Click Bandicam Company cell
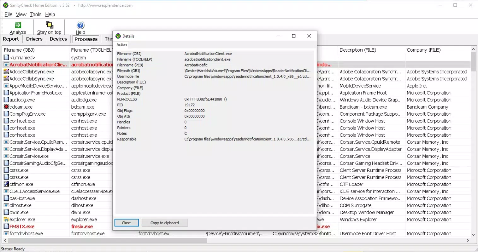 (428, 107)
